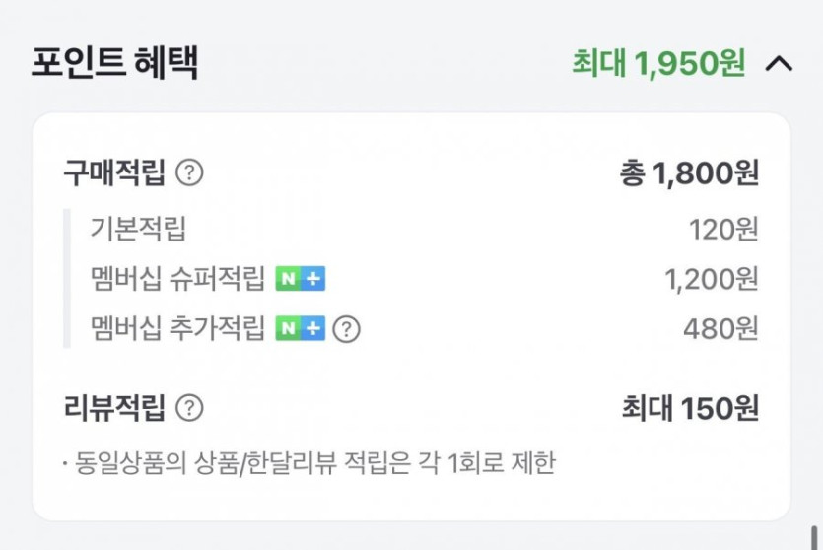
Task: Click the 구매적립 label
Action: (x=114, y=173)
